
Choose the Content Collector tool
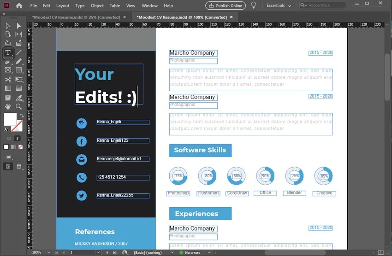[x=8, y=43]
